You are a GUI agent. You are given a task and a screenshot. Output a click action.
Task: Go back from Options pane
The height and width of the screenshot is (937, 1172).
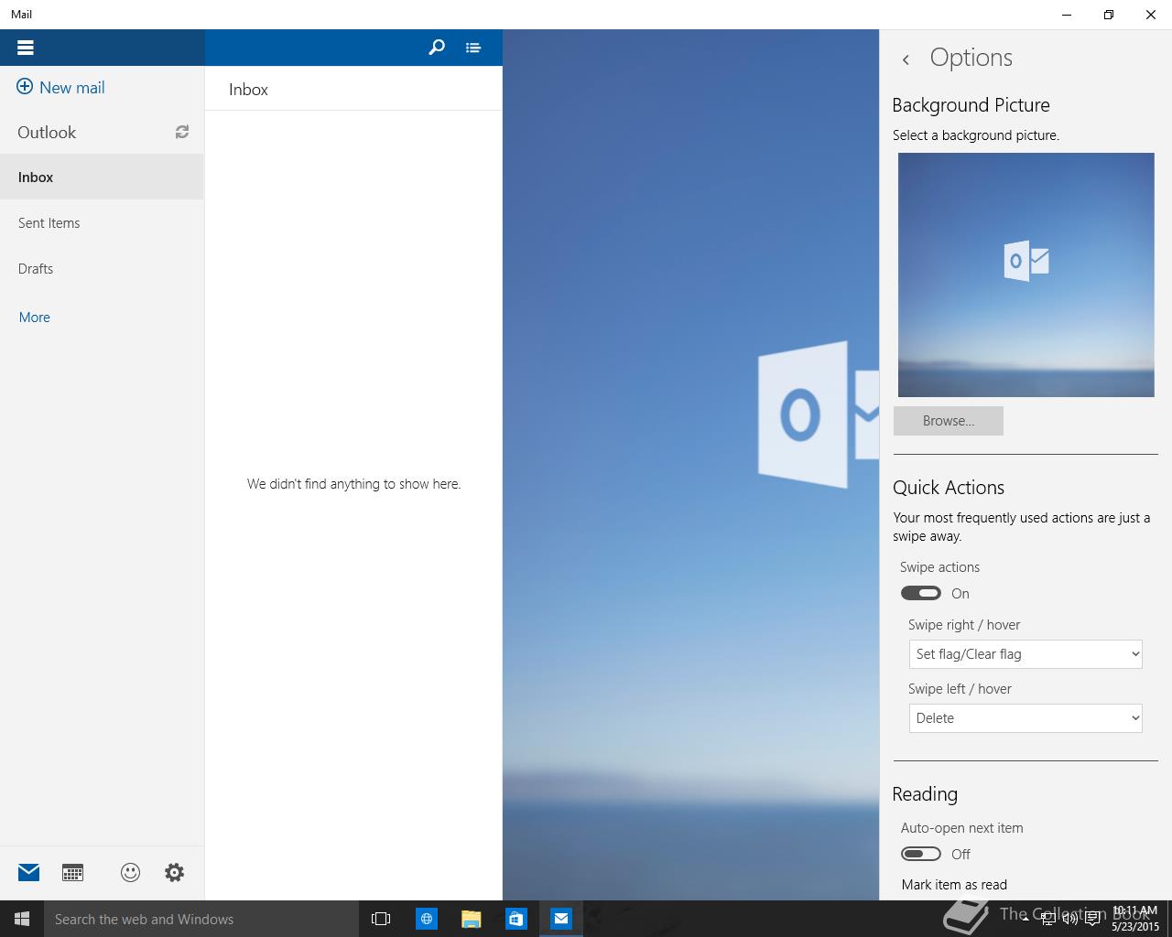(x=906, y=59)
